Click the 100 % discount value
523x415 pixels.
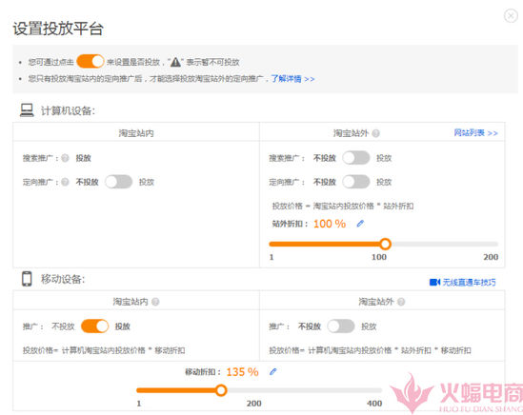(330, 224)
